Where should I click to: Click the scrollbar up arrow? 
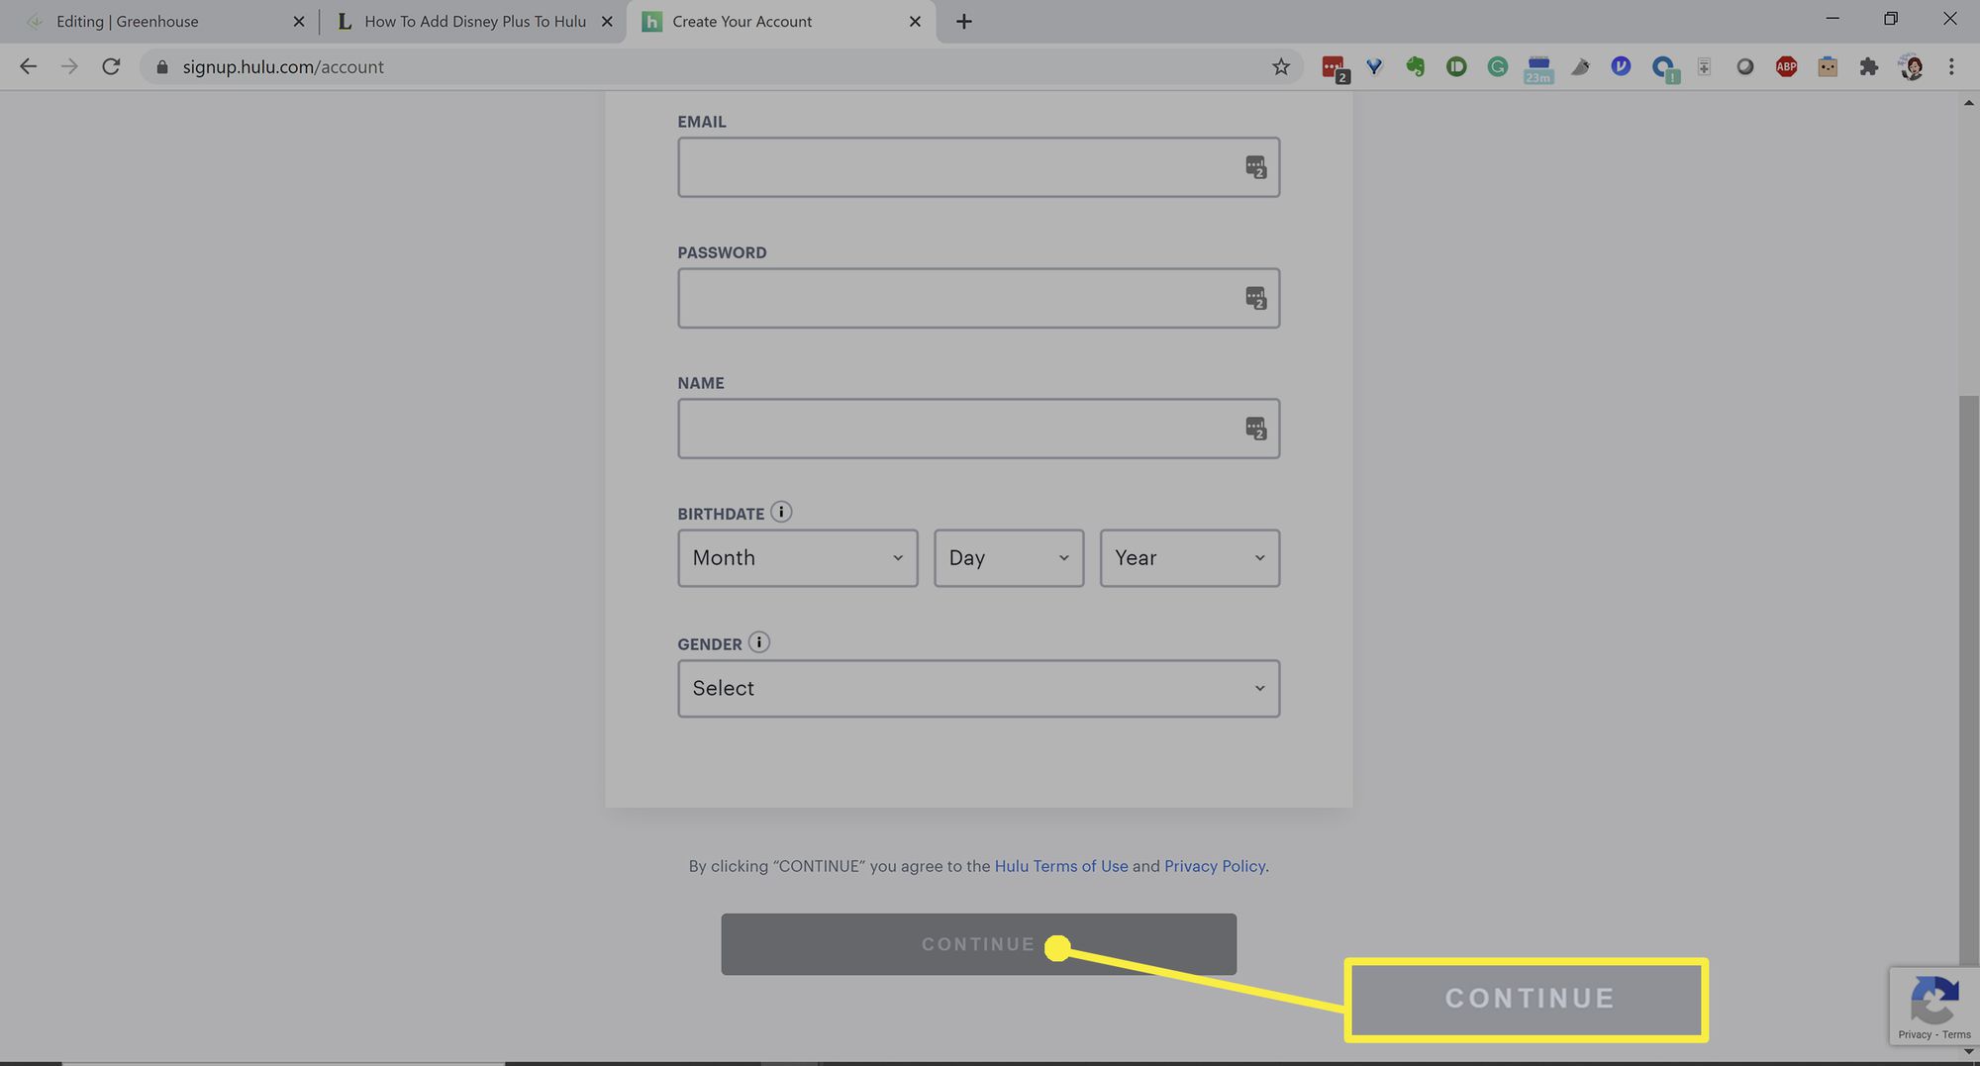pos(1969,102)
